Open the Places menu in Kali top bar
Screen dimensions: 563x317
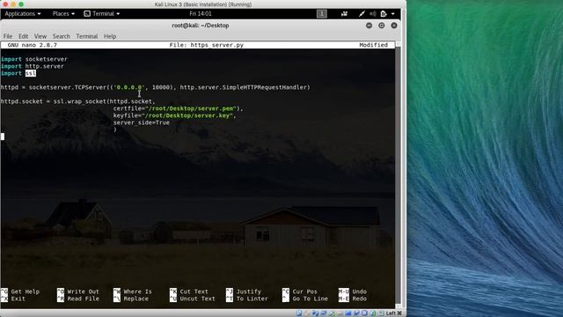pos(63,14)
